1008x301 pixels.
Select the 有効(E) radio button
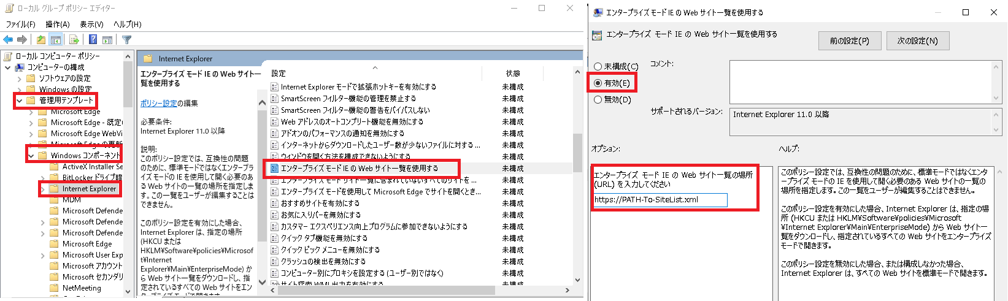pyautogui.click(x=598, y=83)
